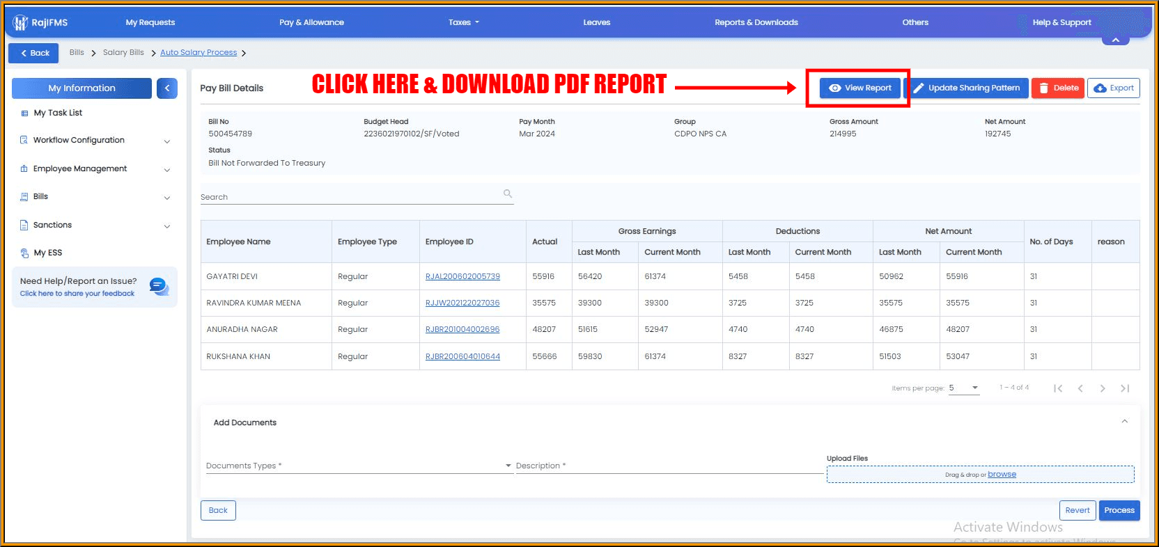The image size is (1159, 547).
Task: Open Auto Salary Process breadcrumb link
Action: point(199,52)
